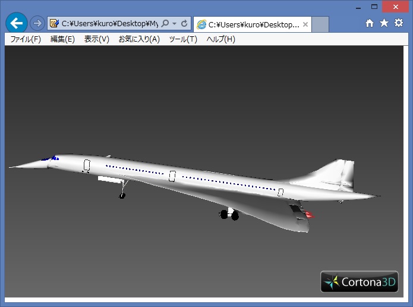Open Favorites star icon
Image resolution: width=413 pixels, height=307 pixels.
(384, 23)
